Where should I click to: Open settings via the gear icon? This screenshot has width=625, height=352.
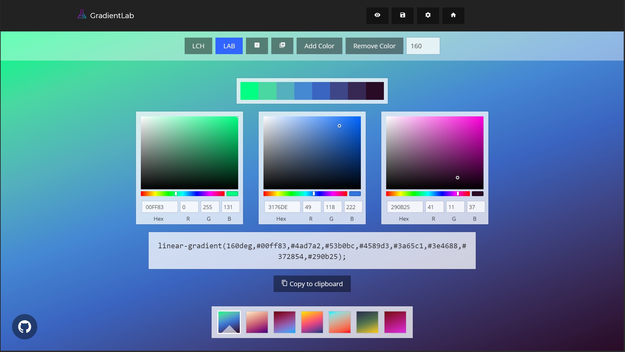click(x=428, y=15)
